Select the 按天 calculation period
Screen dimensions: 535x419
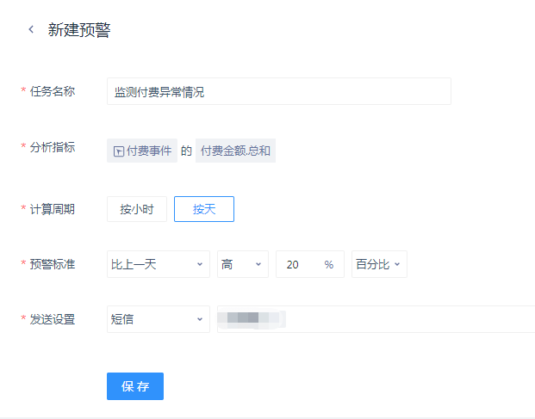coord(204,209)
